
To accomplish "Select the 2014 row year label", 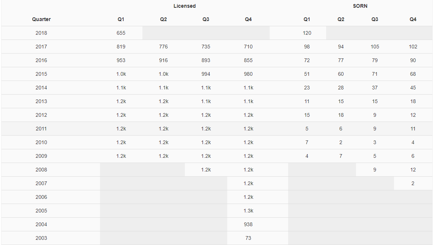I will (x=41, y=88).
